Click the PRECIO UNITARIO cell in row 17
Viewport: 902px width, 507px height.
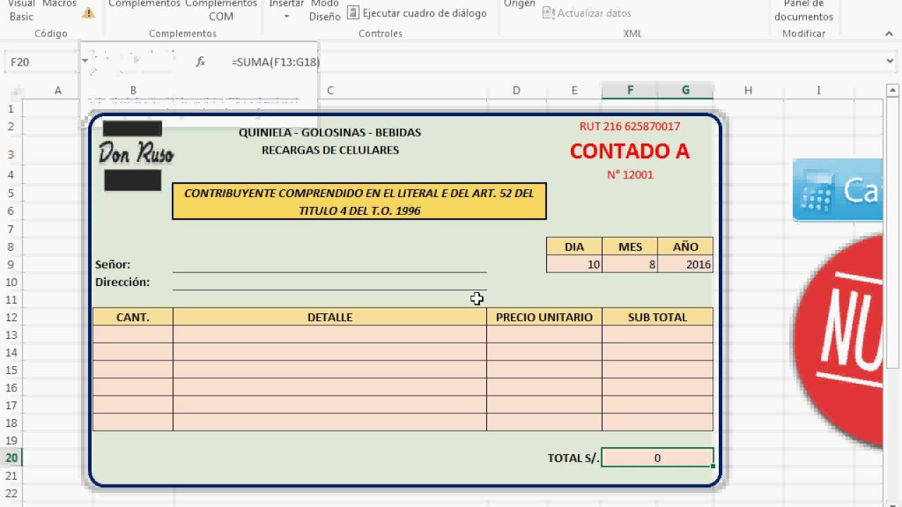pyautogui.click(x=544, y=405)
